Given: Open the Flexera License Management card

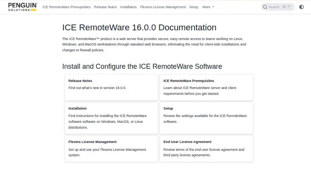Looking at the screenshot, I should tap(111, 149).
